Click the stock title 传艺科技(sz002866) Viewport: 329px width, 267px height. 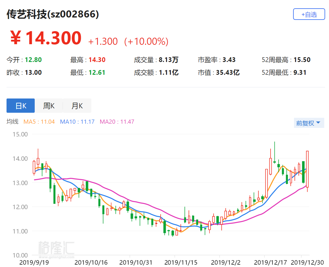pos(53,14)
